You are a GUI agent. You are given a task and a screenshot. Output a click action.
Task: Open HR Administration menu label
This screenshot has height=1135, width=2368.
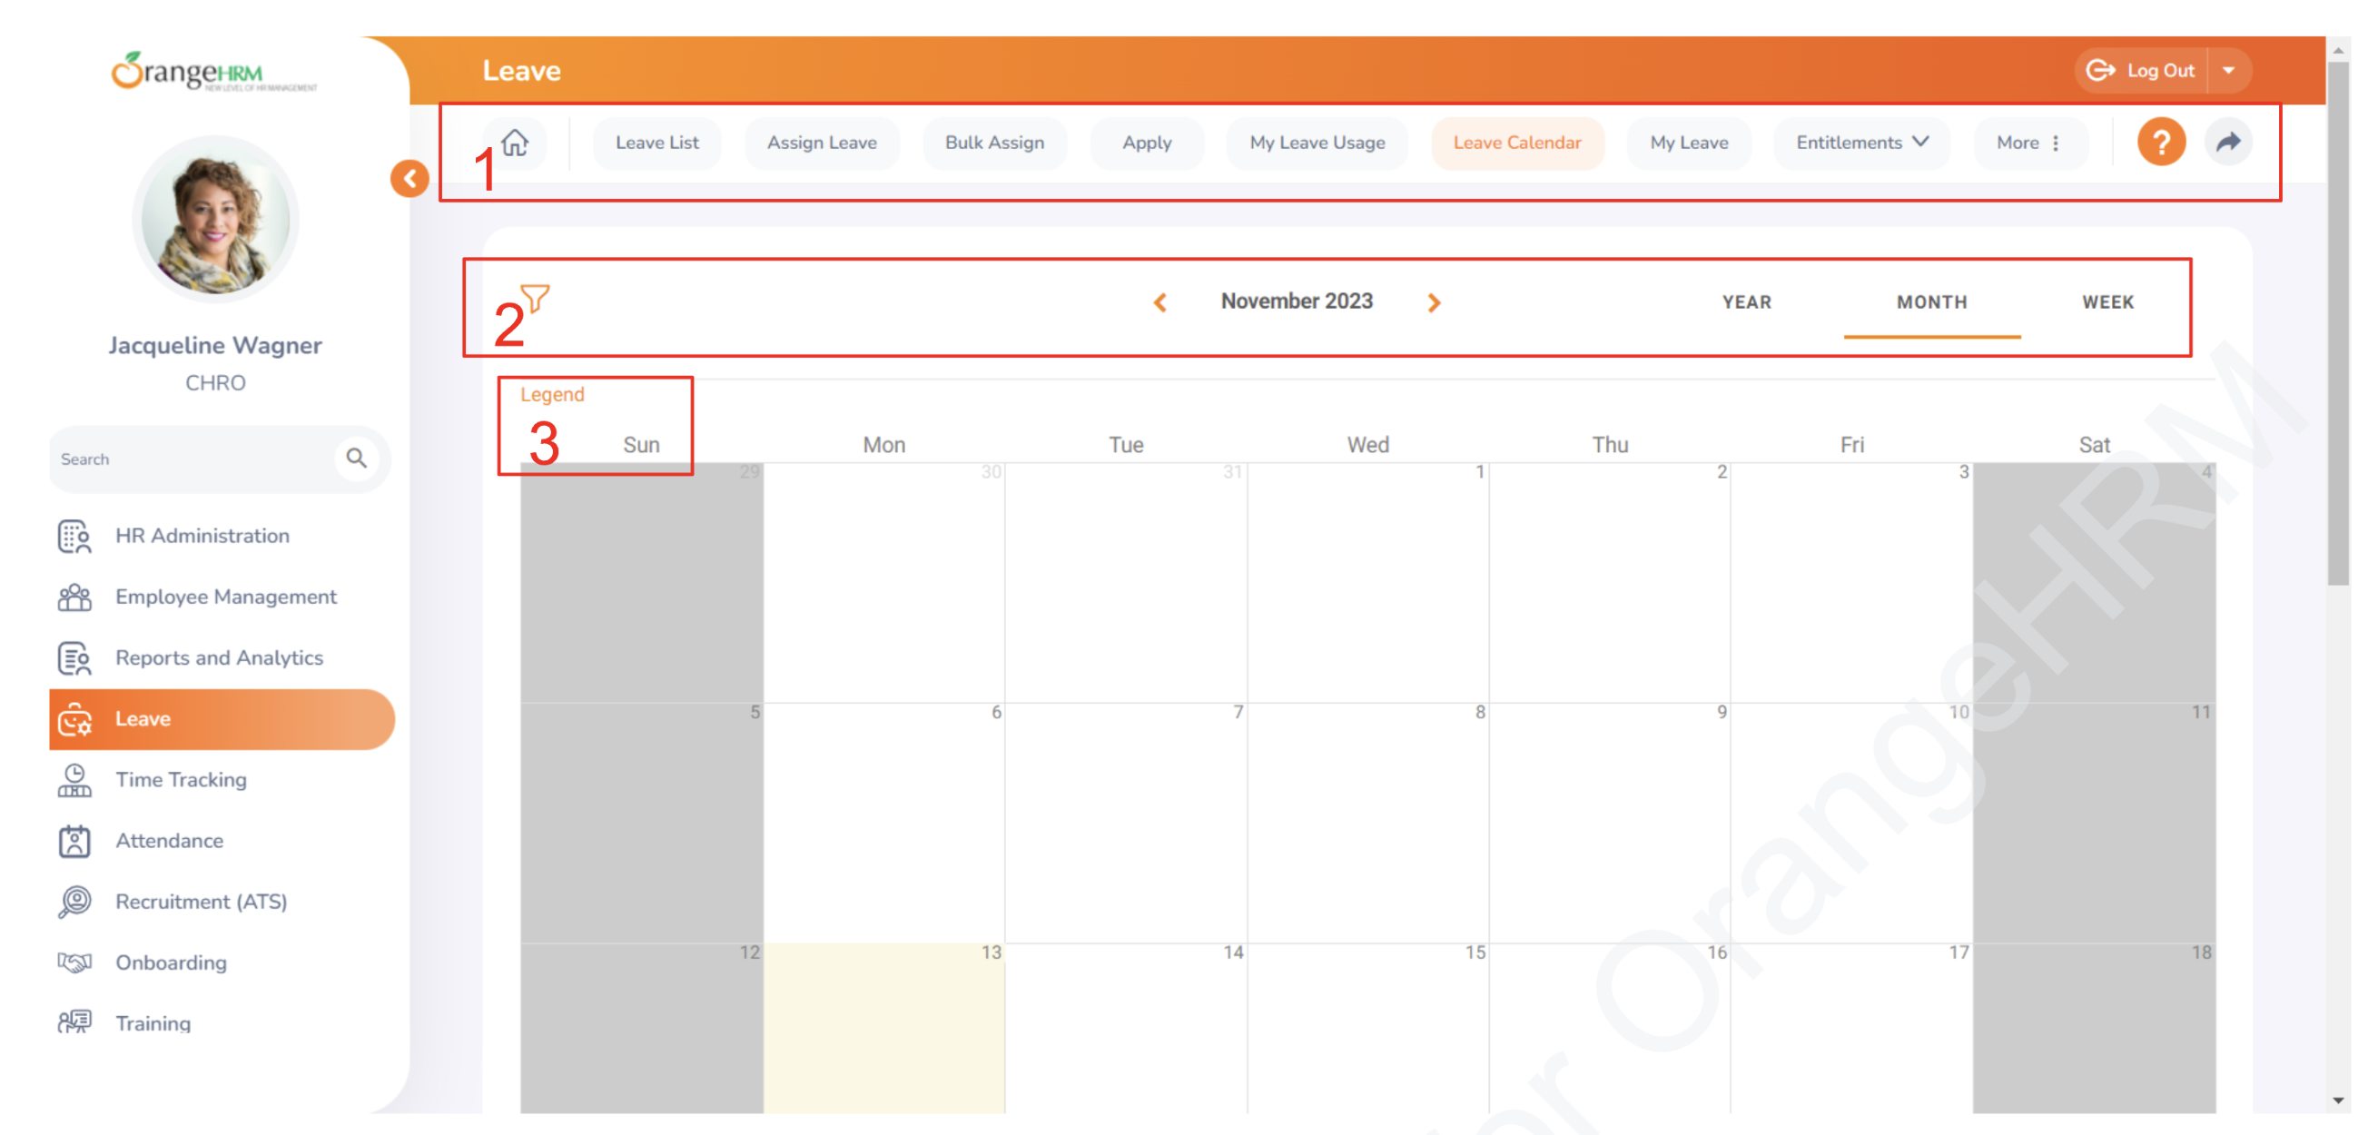[x=202, y=536]
